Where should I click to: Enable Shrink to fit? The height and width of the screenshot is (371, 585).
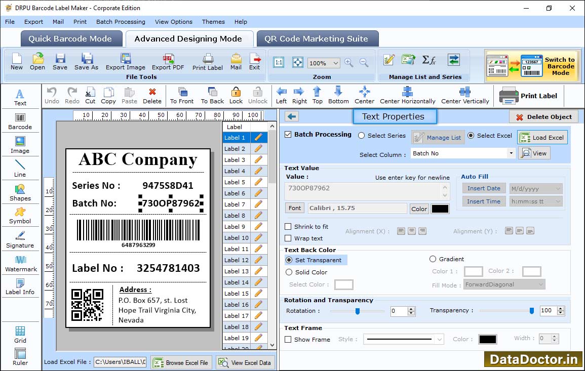click(288, 227)
